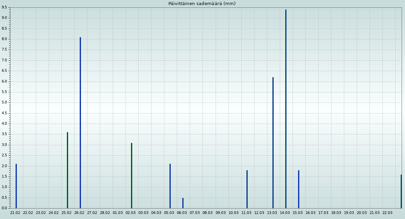The width and height of the screenshot is (405, 219).
Task: Select the 18.03 date label on x-axis
Action: pos(336,213)
